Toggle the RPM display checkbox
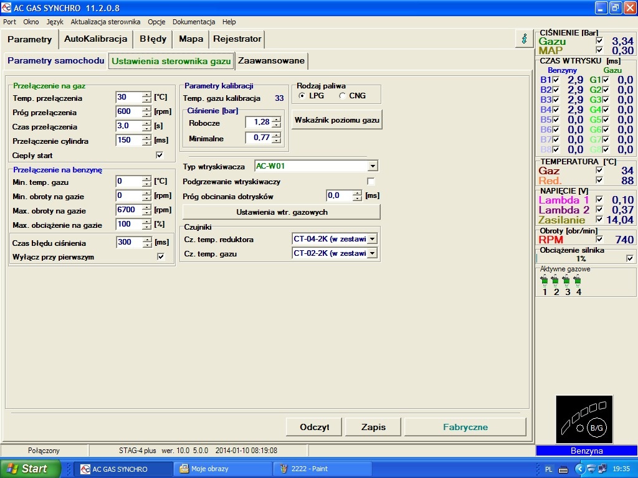Image resolution: width=638 pixels, height=478 pixels. click(x=599, y=240)
